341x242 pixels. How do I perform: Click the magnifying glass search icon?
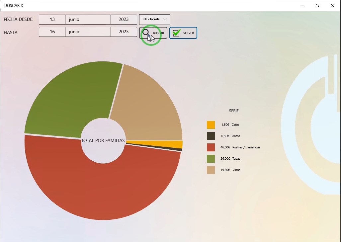point(146,33)
